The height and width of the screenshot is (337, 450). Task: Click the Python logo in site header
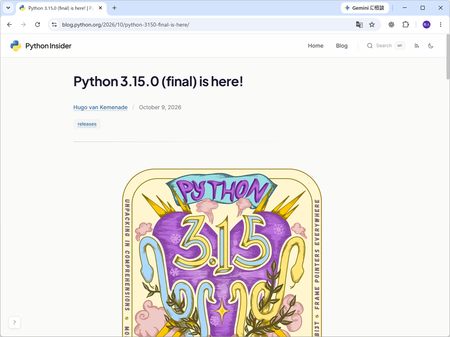tap(16, 46)
